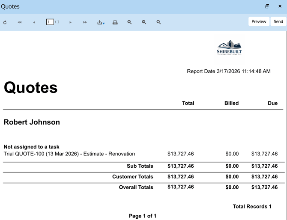Restore the Quotes window size

[x=267, y=6]
